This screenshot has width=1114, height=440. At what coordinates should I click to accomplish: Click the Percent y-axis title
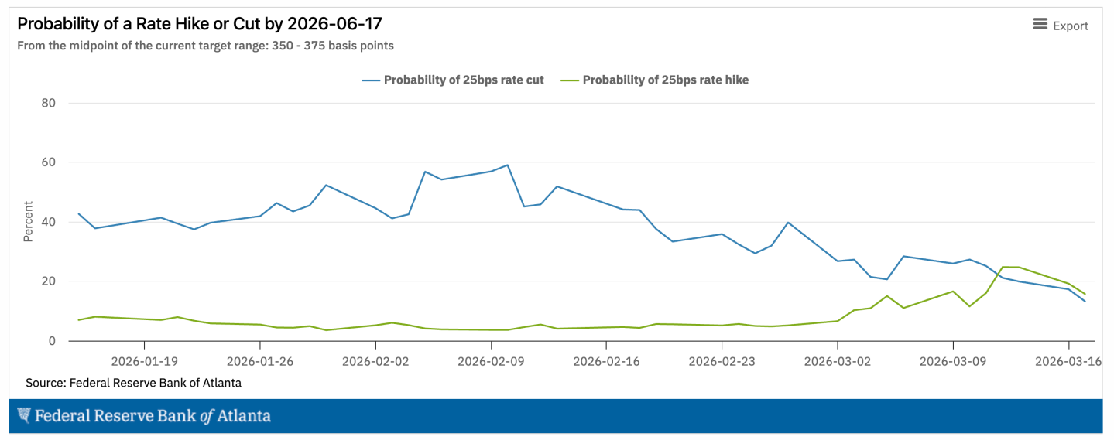coord(28,222)
